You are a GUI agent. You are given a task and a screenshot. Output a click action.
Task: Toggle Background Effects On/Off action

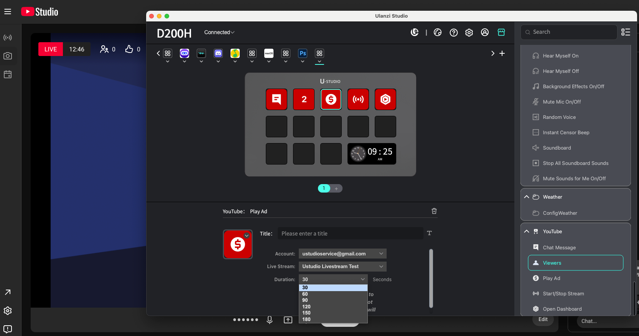click(573, 86)
